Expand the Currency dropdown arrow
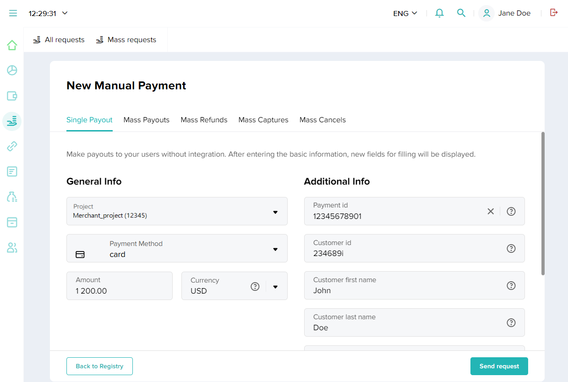Viewport: 568px width, 382px height. (275, 287)
